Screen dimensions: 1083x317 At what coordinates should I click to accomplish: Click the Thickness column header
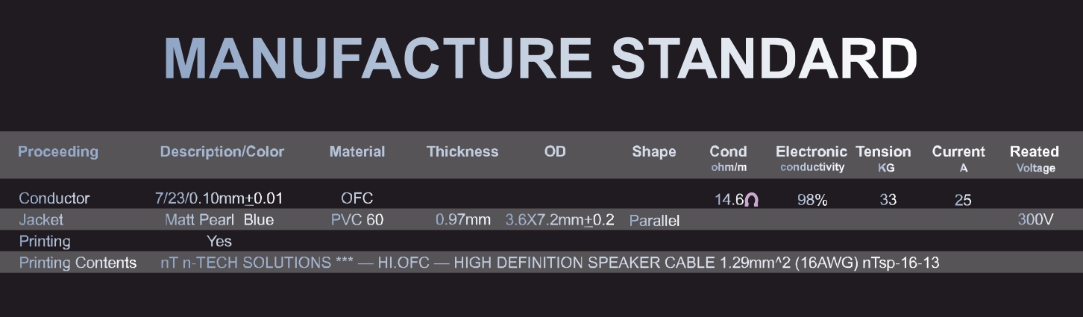[462, 151]
